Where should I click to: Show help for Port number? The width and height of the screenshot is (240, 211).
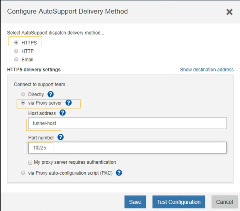pos(60,137)
